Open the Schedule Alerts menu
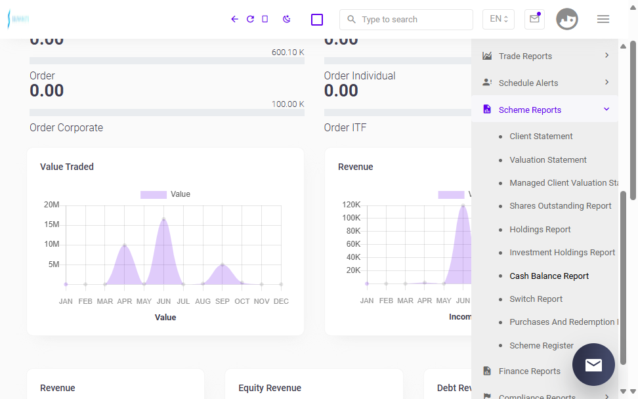This screenshot has height=399, width=638. click(545, 83)
